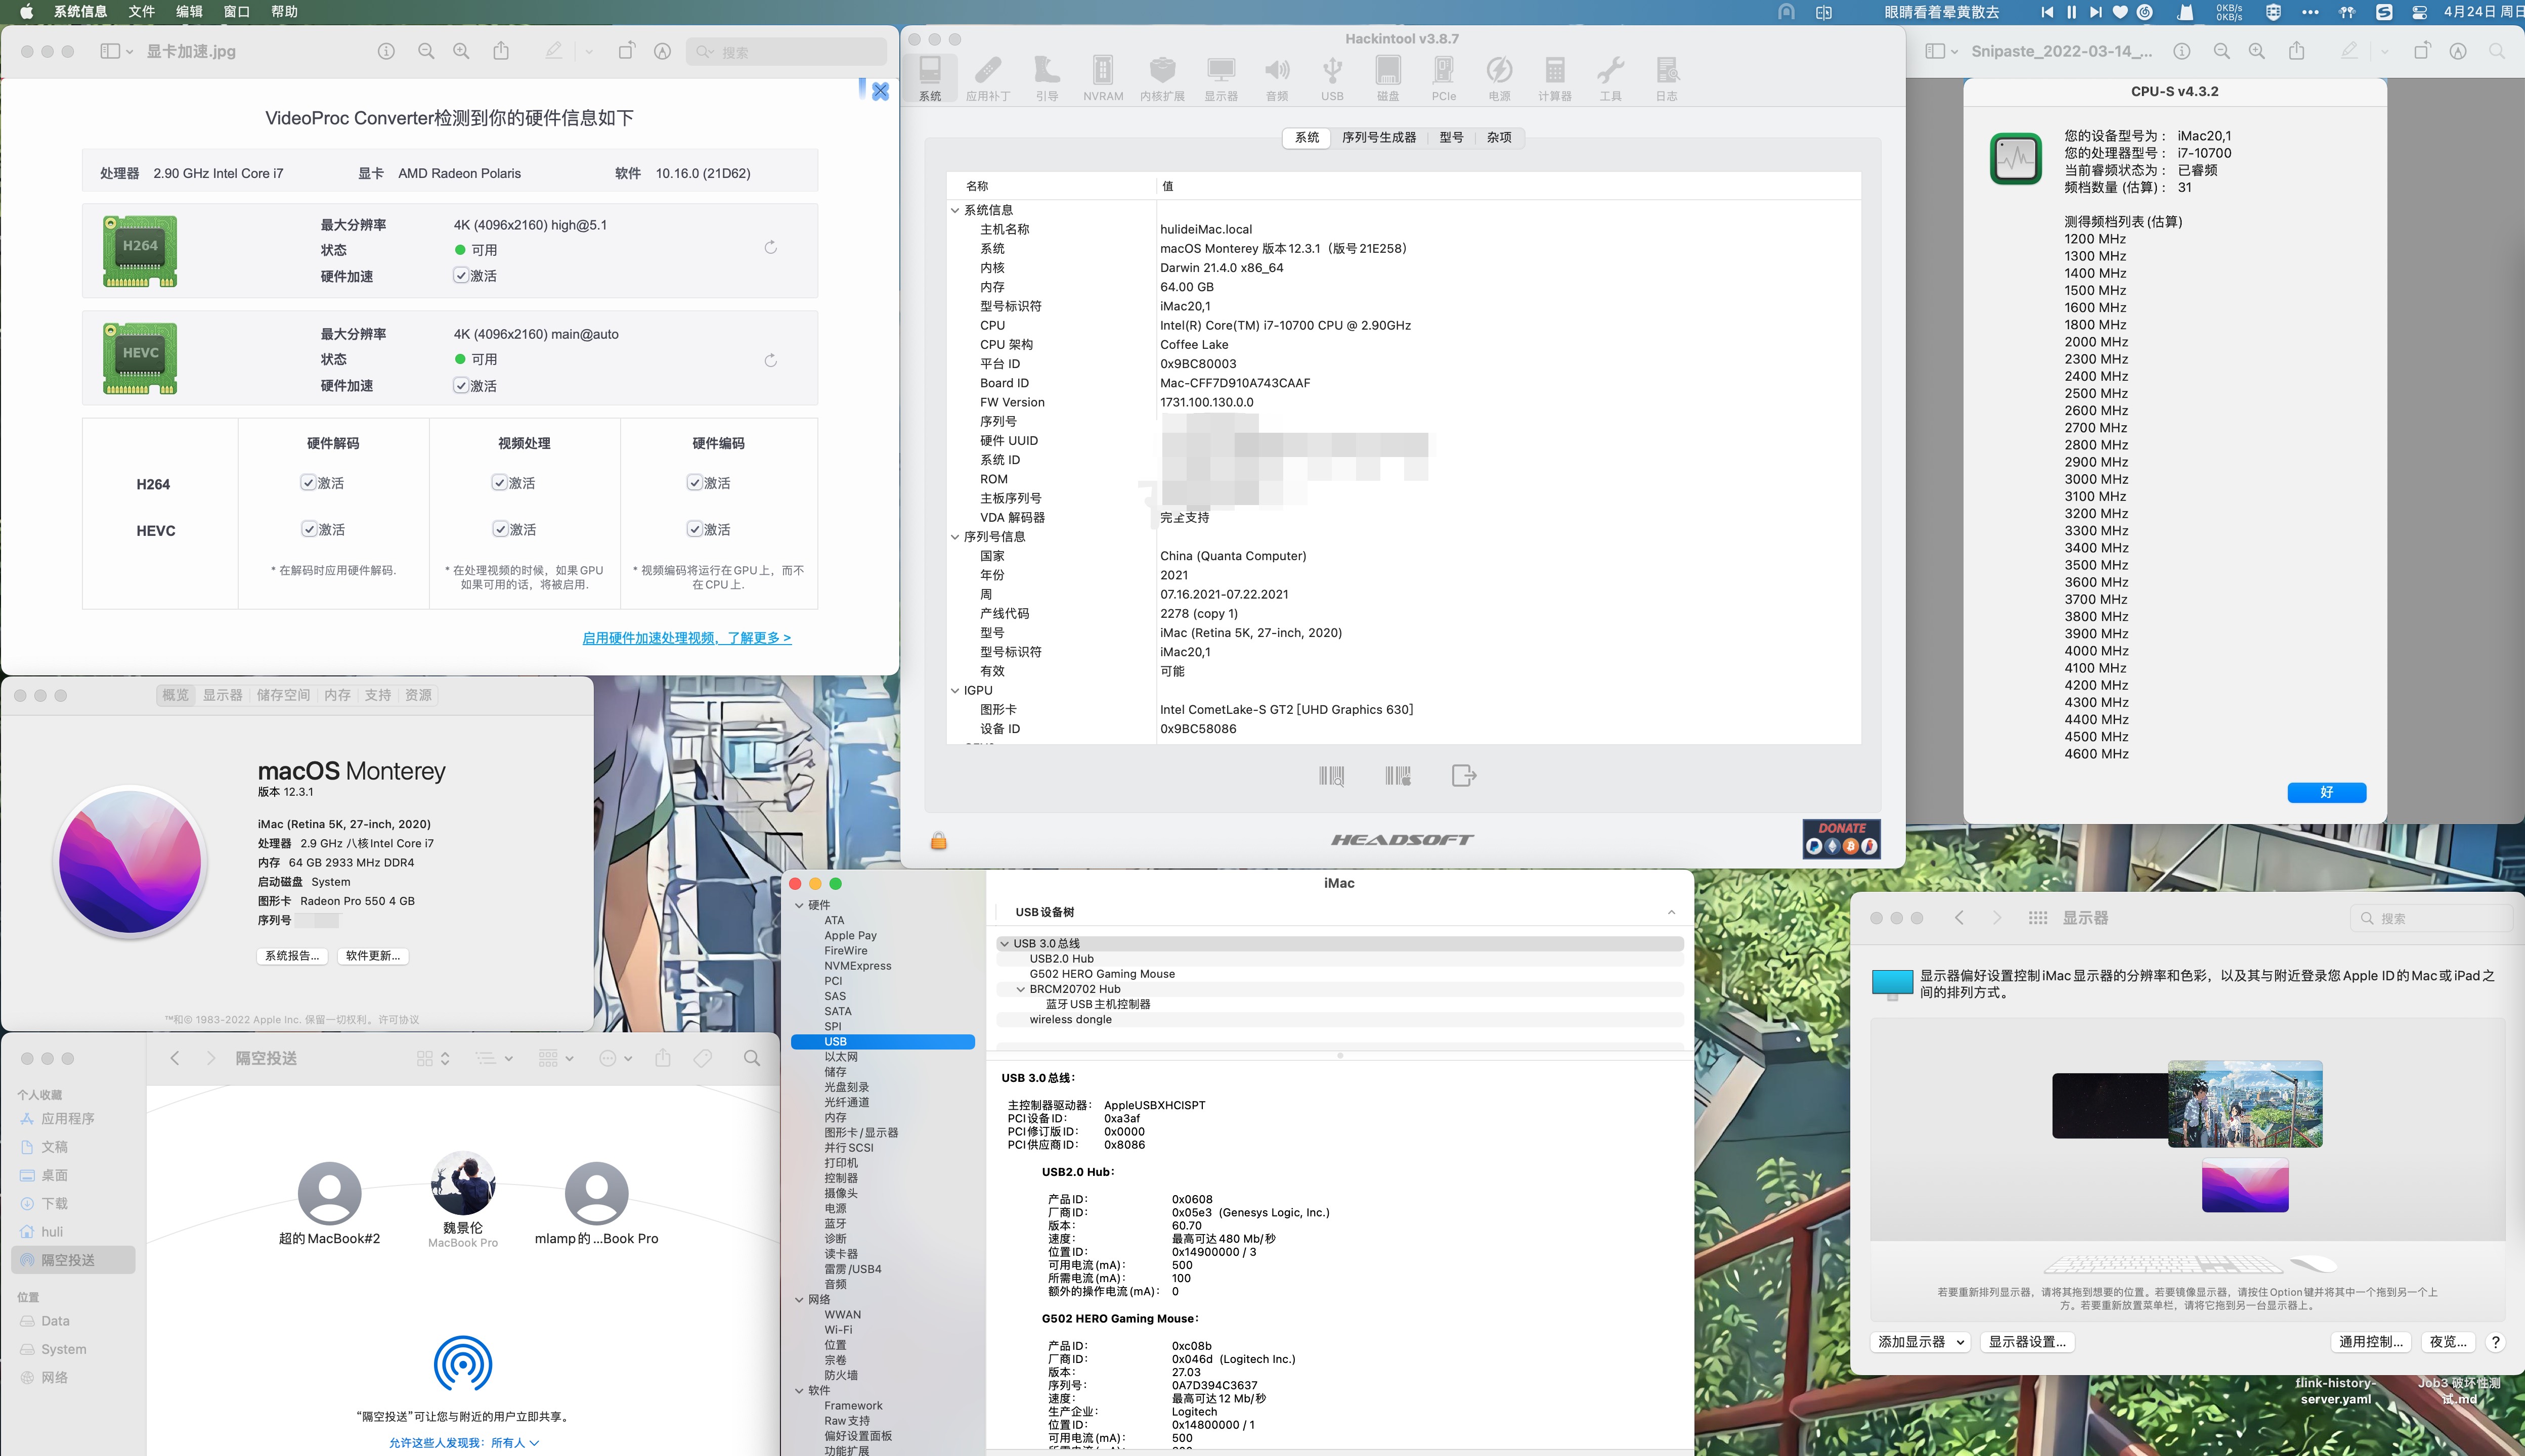Click the 启用硬件加速处理视频 了解更多 link

click(686, 638)
